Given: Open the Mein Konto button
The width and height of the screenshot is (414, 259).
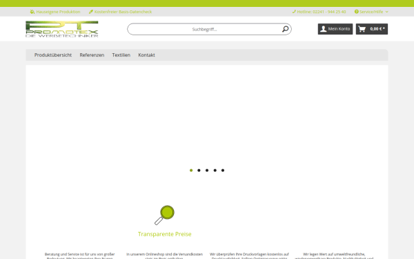Looking at the screenshot, I should pyautogui.click(x=335, y=29).
